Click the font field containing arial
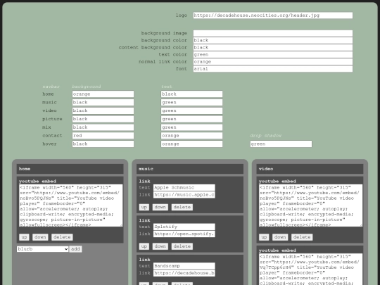380x285 pixels. pos(273,69)
